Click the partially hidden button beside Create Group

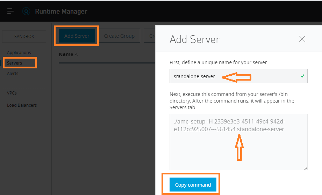click(150, 36)
